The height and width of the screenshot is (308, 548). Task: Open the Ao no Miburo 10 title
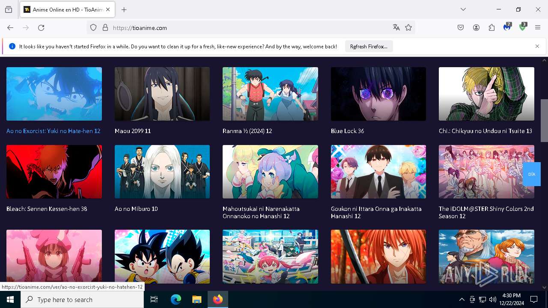tap(136, 209)
